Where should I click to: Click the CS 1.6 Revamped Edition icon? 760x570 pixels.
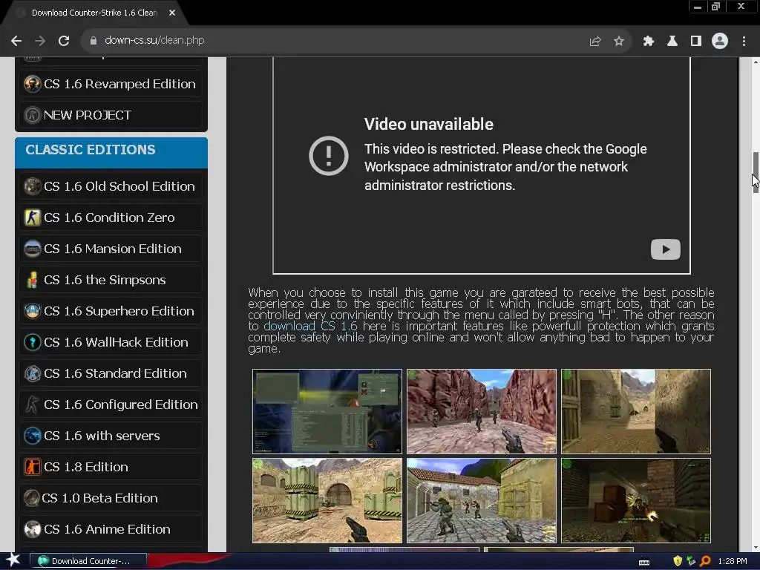[x=32, y=84]
